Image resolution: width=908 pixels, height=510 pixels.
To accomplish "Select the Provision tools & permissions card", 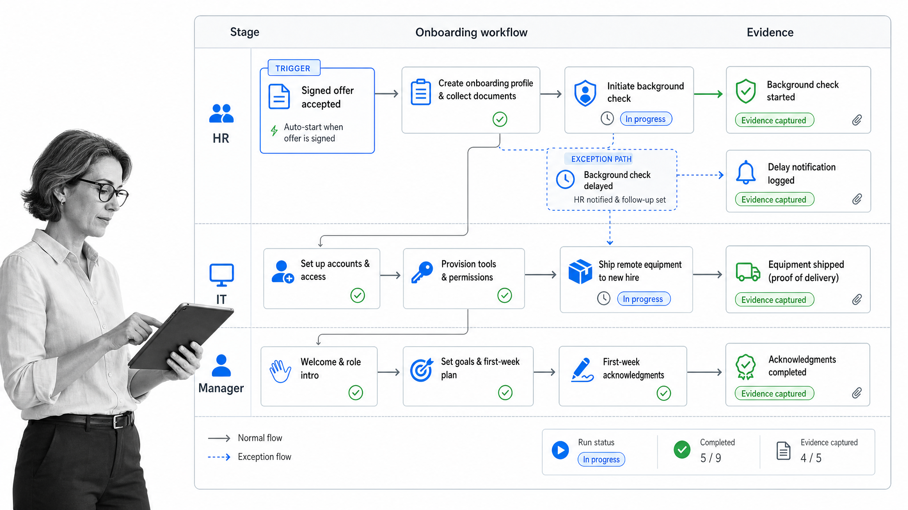I will pos(464,278).
